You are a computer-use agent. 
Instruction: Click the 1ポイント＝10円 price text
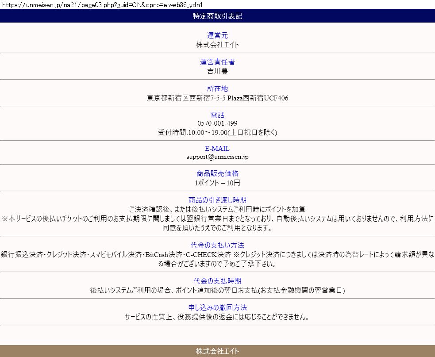(x=217, y=183)
